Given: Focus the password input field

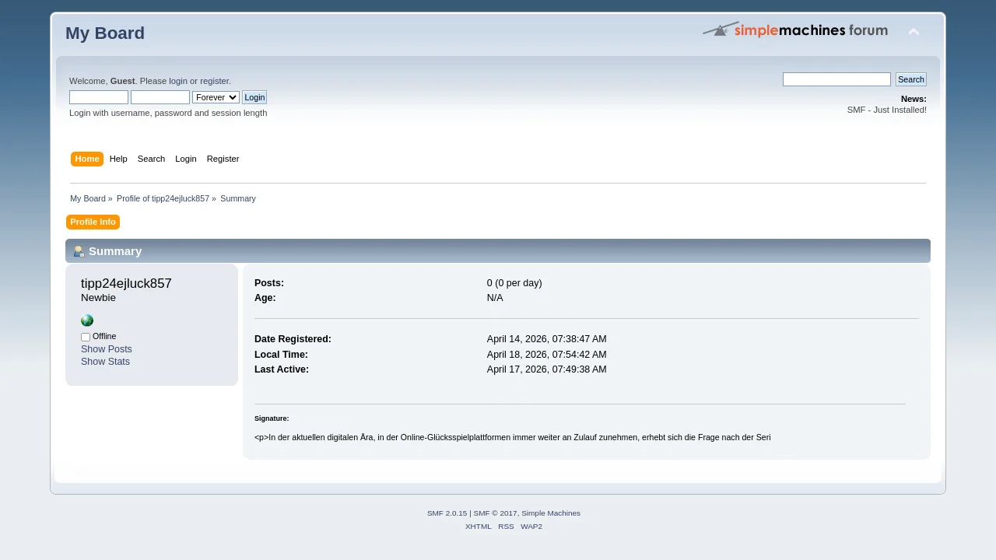Looking at the screenshot, I should [x=160, y=97].
